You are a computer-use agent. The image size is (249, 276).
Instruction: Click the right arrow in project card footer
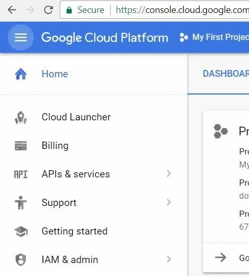coord(220,258)
